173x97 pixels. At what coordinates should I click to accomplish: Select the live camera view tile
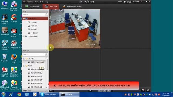tap(75, 29)
